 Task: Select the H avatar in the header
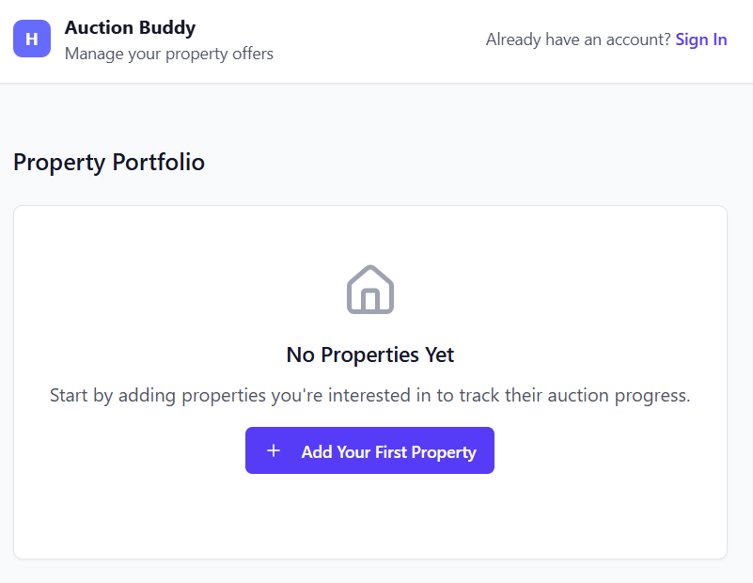pyautogui.click(x=31, y=39)
